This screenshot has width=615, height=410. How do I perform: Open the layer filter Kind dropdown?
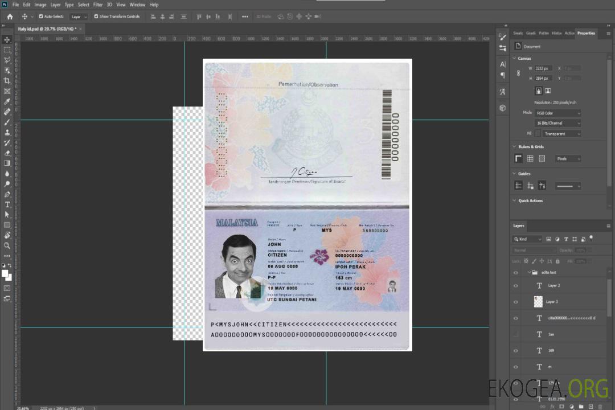coord(527,239)
